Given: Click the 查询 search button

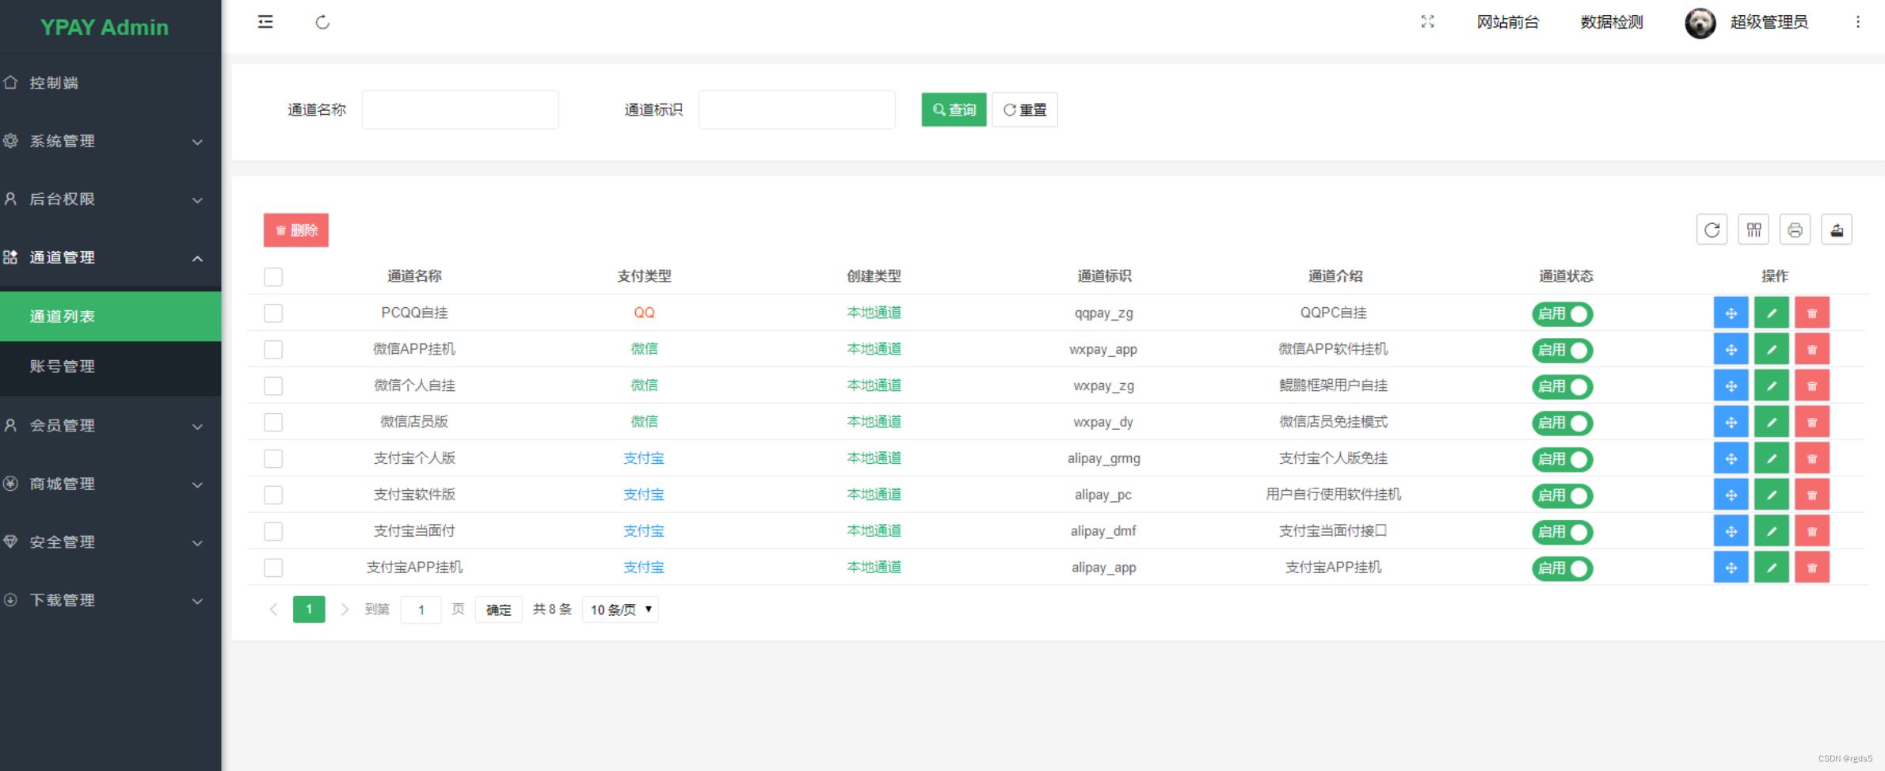Looking at the screenshot, I should pyautogui.click(x=953, y=109).
